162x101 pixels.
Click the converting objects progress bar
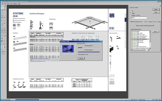tap(89, 52)
